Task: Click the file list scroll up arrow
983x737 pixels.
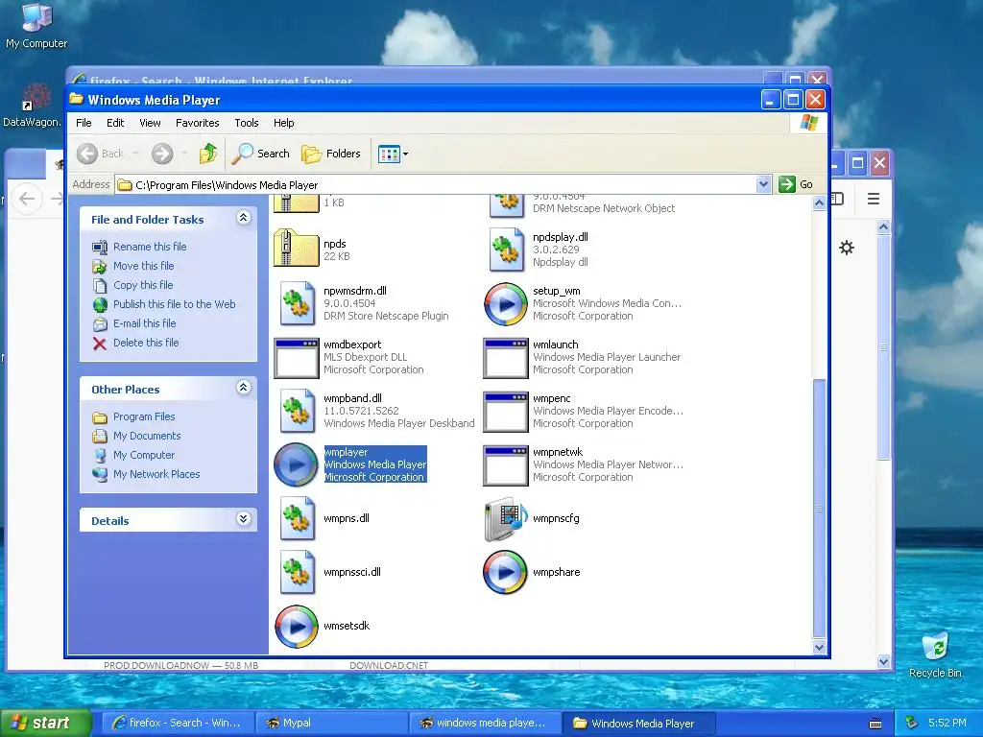Action: pyautogui.click(x=819, y=203)
